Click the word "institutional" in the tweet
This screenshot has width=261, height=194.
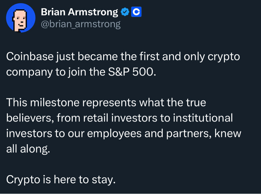(203, 118)
